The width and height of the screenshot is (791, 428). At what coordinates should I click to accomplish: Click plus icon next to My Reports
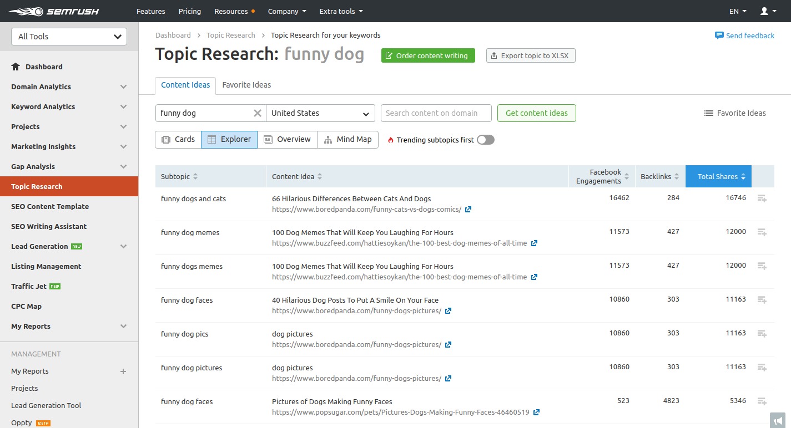pos(123,371)
